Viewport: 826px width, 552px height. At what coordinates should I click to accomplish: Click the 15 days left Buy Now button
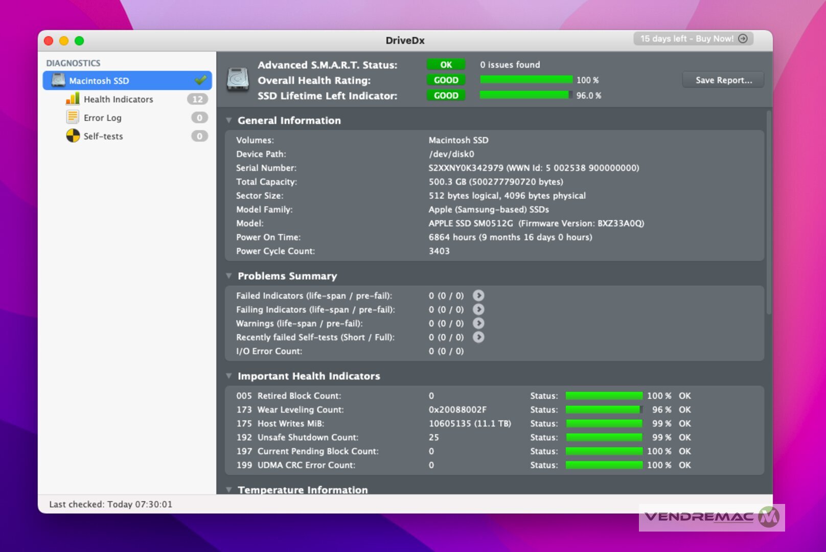[693, 39]
